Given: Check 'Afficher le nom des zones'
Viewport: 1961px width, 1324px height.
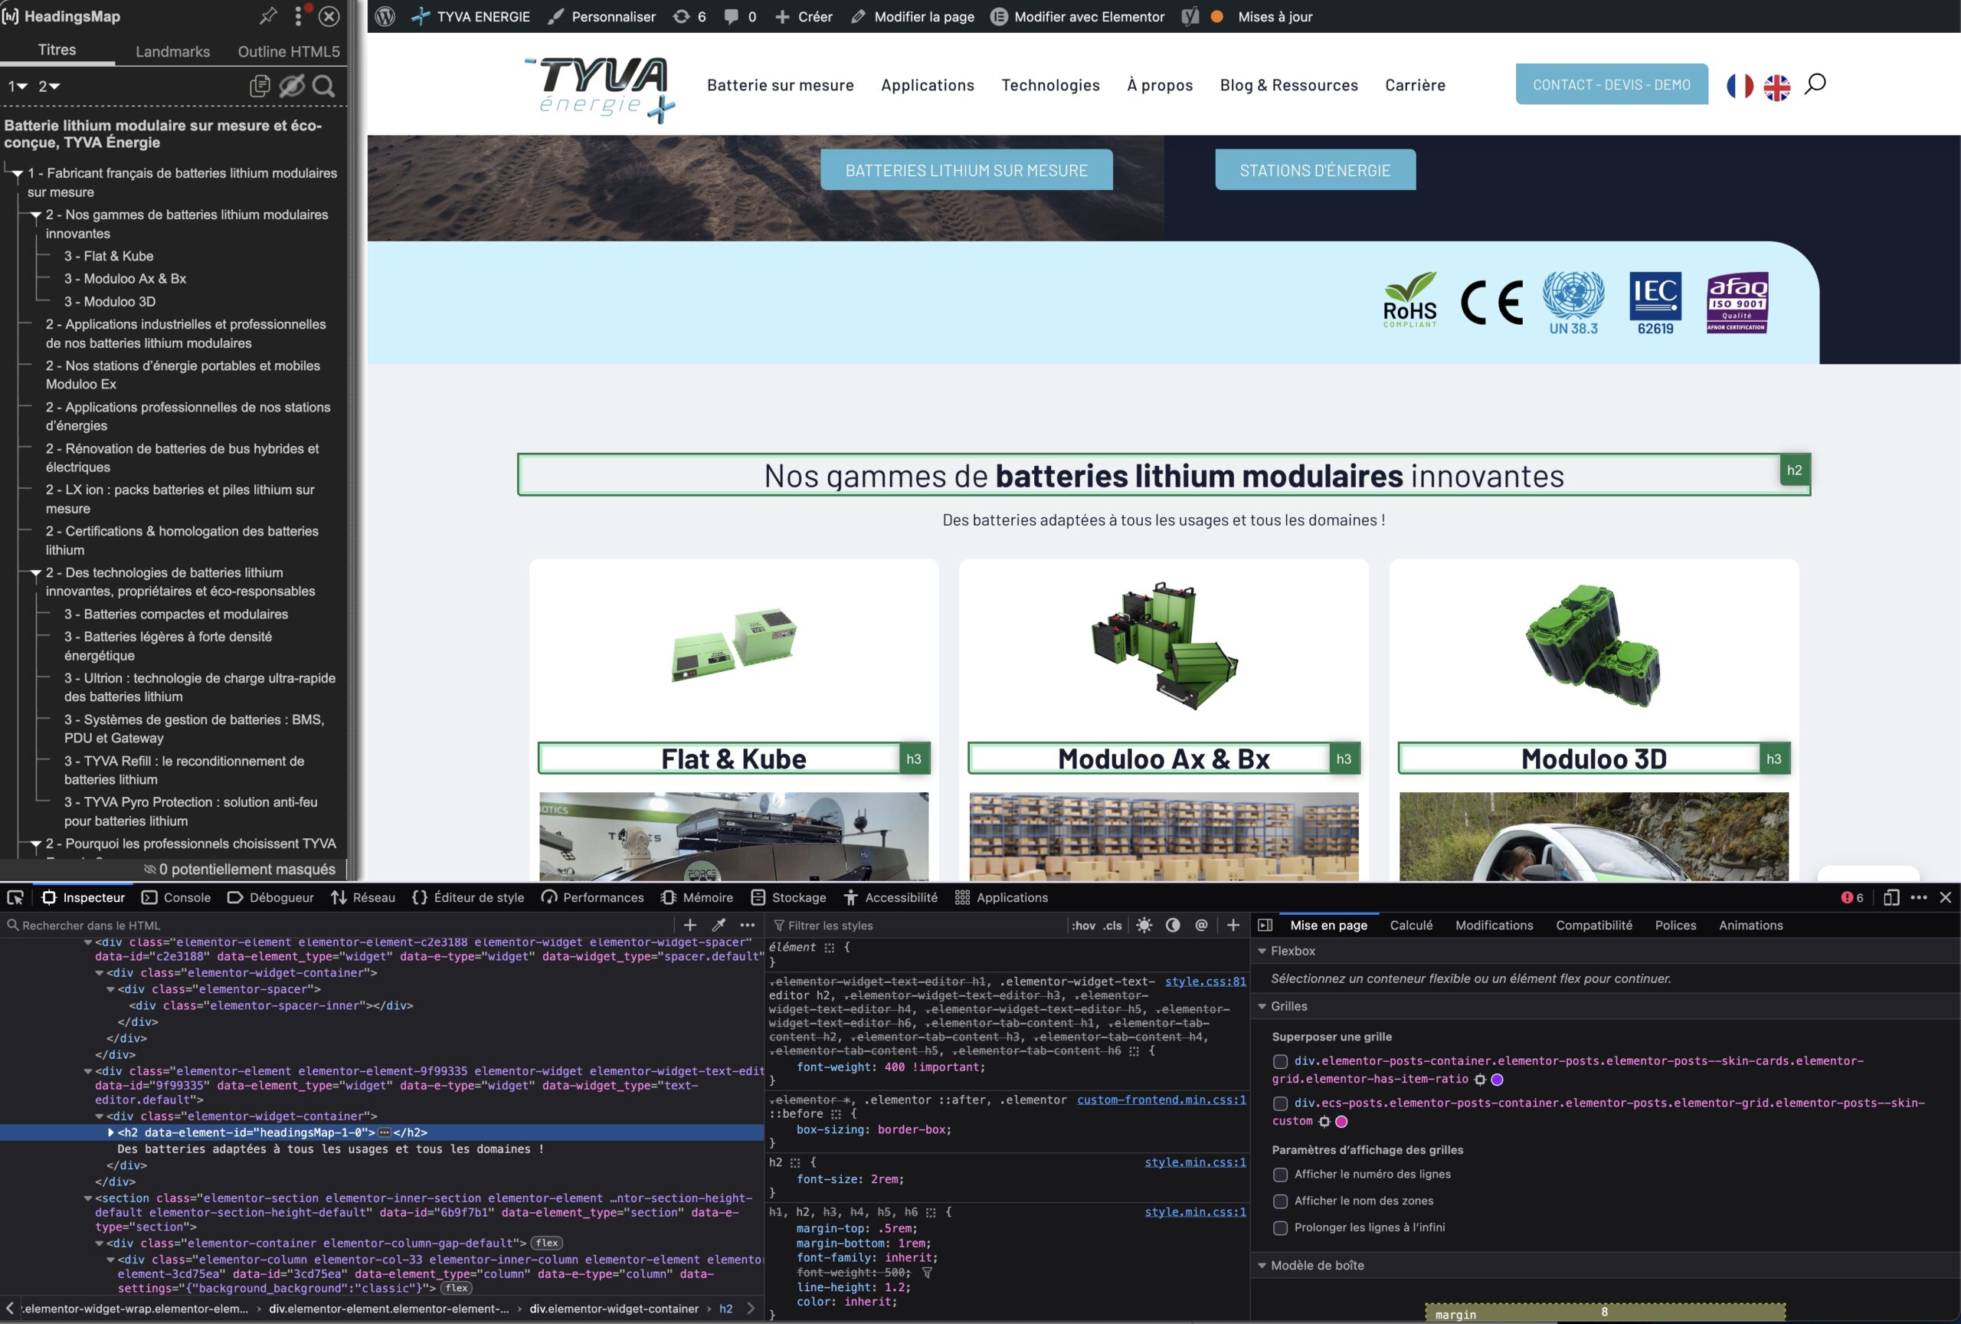Looking at the screenshot, I should tap(1280, 1201).
